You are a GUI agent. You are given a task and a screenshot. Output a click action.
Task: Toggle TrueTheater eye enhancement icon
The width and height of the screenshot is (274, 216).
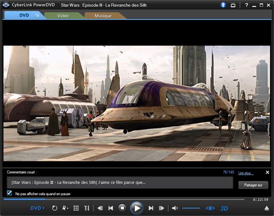pyautogui.click(x=210, y=209)
